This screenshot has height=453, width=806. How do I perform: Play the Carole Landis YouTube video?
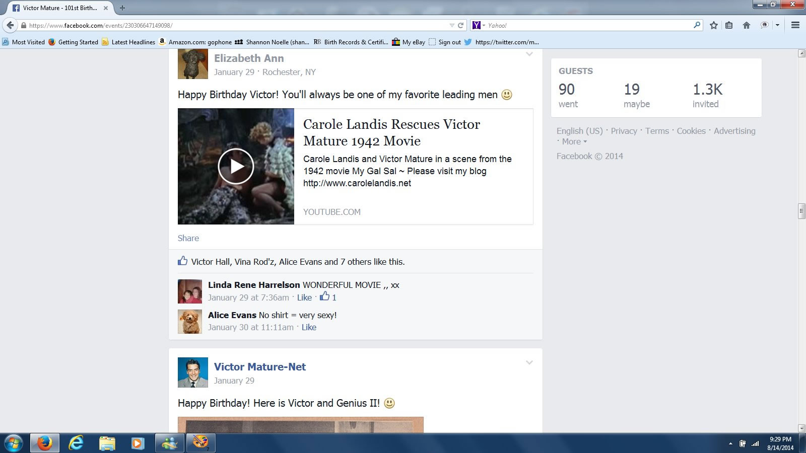[x=236, y=166]
